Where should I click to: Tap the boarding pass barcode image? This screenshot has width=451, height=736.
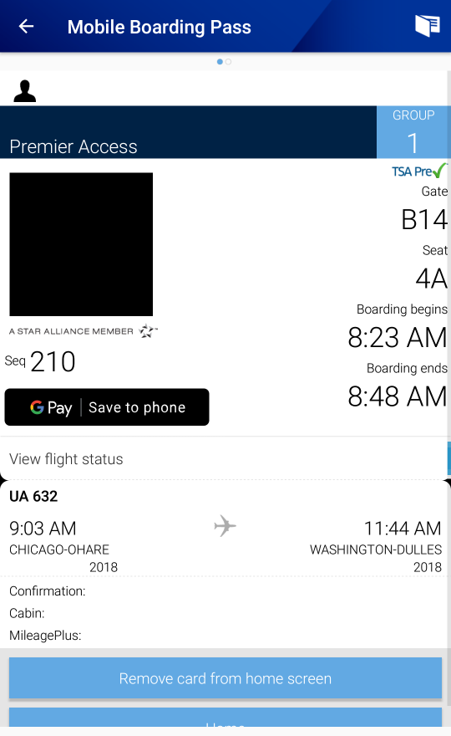coord(81,244)
